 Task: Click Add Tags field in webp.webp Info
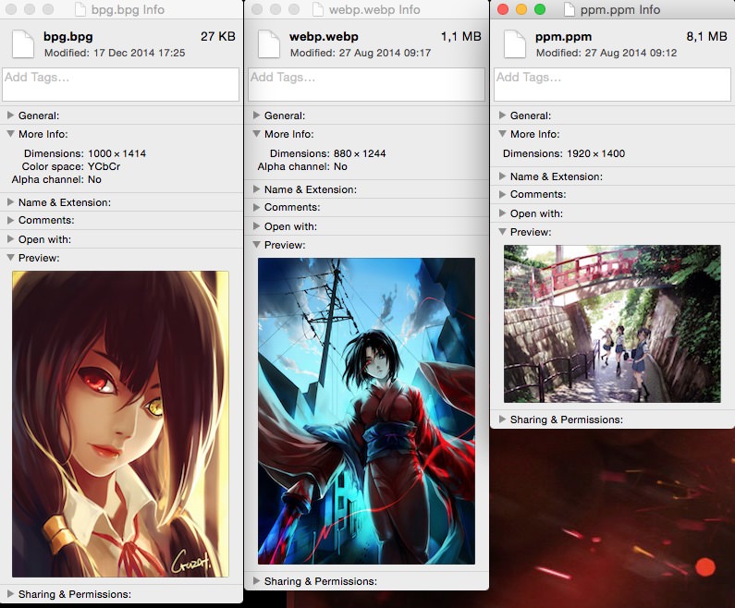tap(366, 84)
